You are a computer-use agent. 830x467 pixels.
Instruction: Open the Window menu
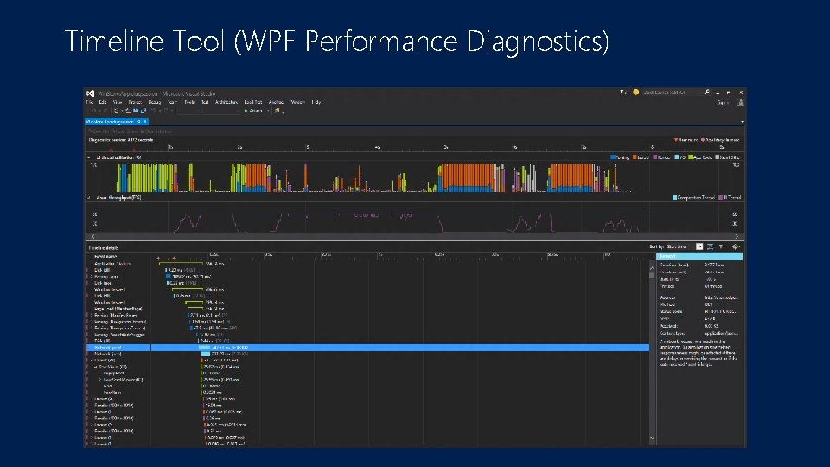coord(297,102)
